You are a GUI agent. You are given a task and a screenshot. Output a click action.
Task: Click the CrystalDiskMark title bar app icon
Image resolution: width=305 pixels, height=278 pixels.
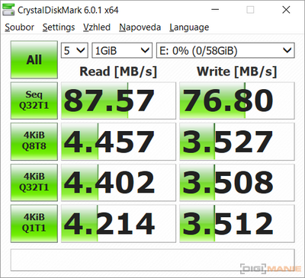pyautogui.click(x=8, y=10)
